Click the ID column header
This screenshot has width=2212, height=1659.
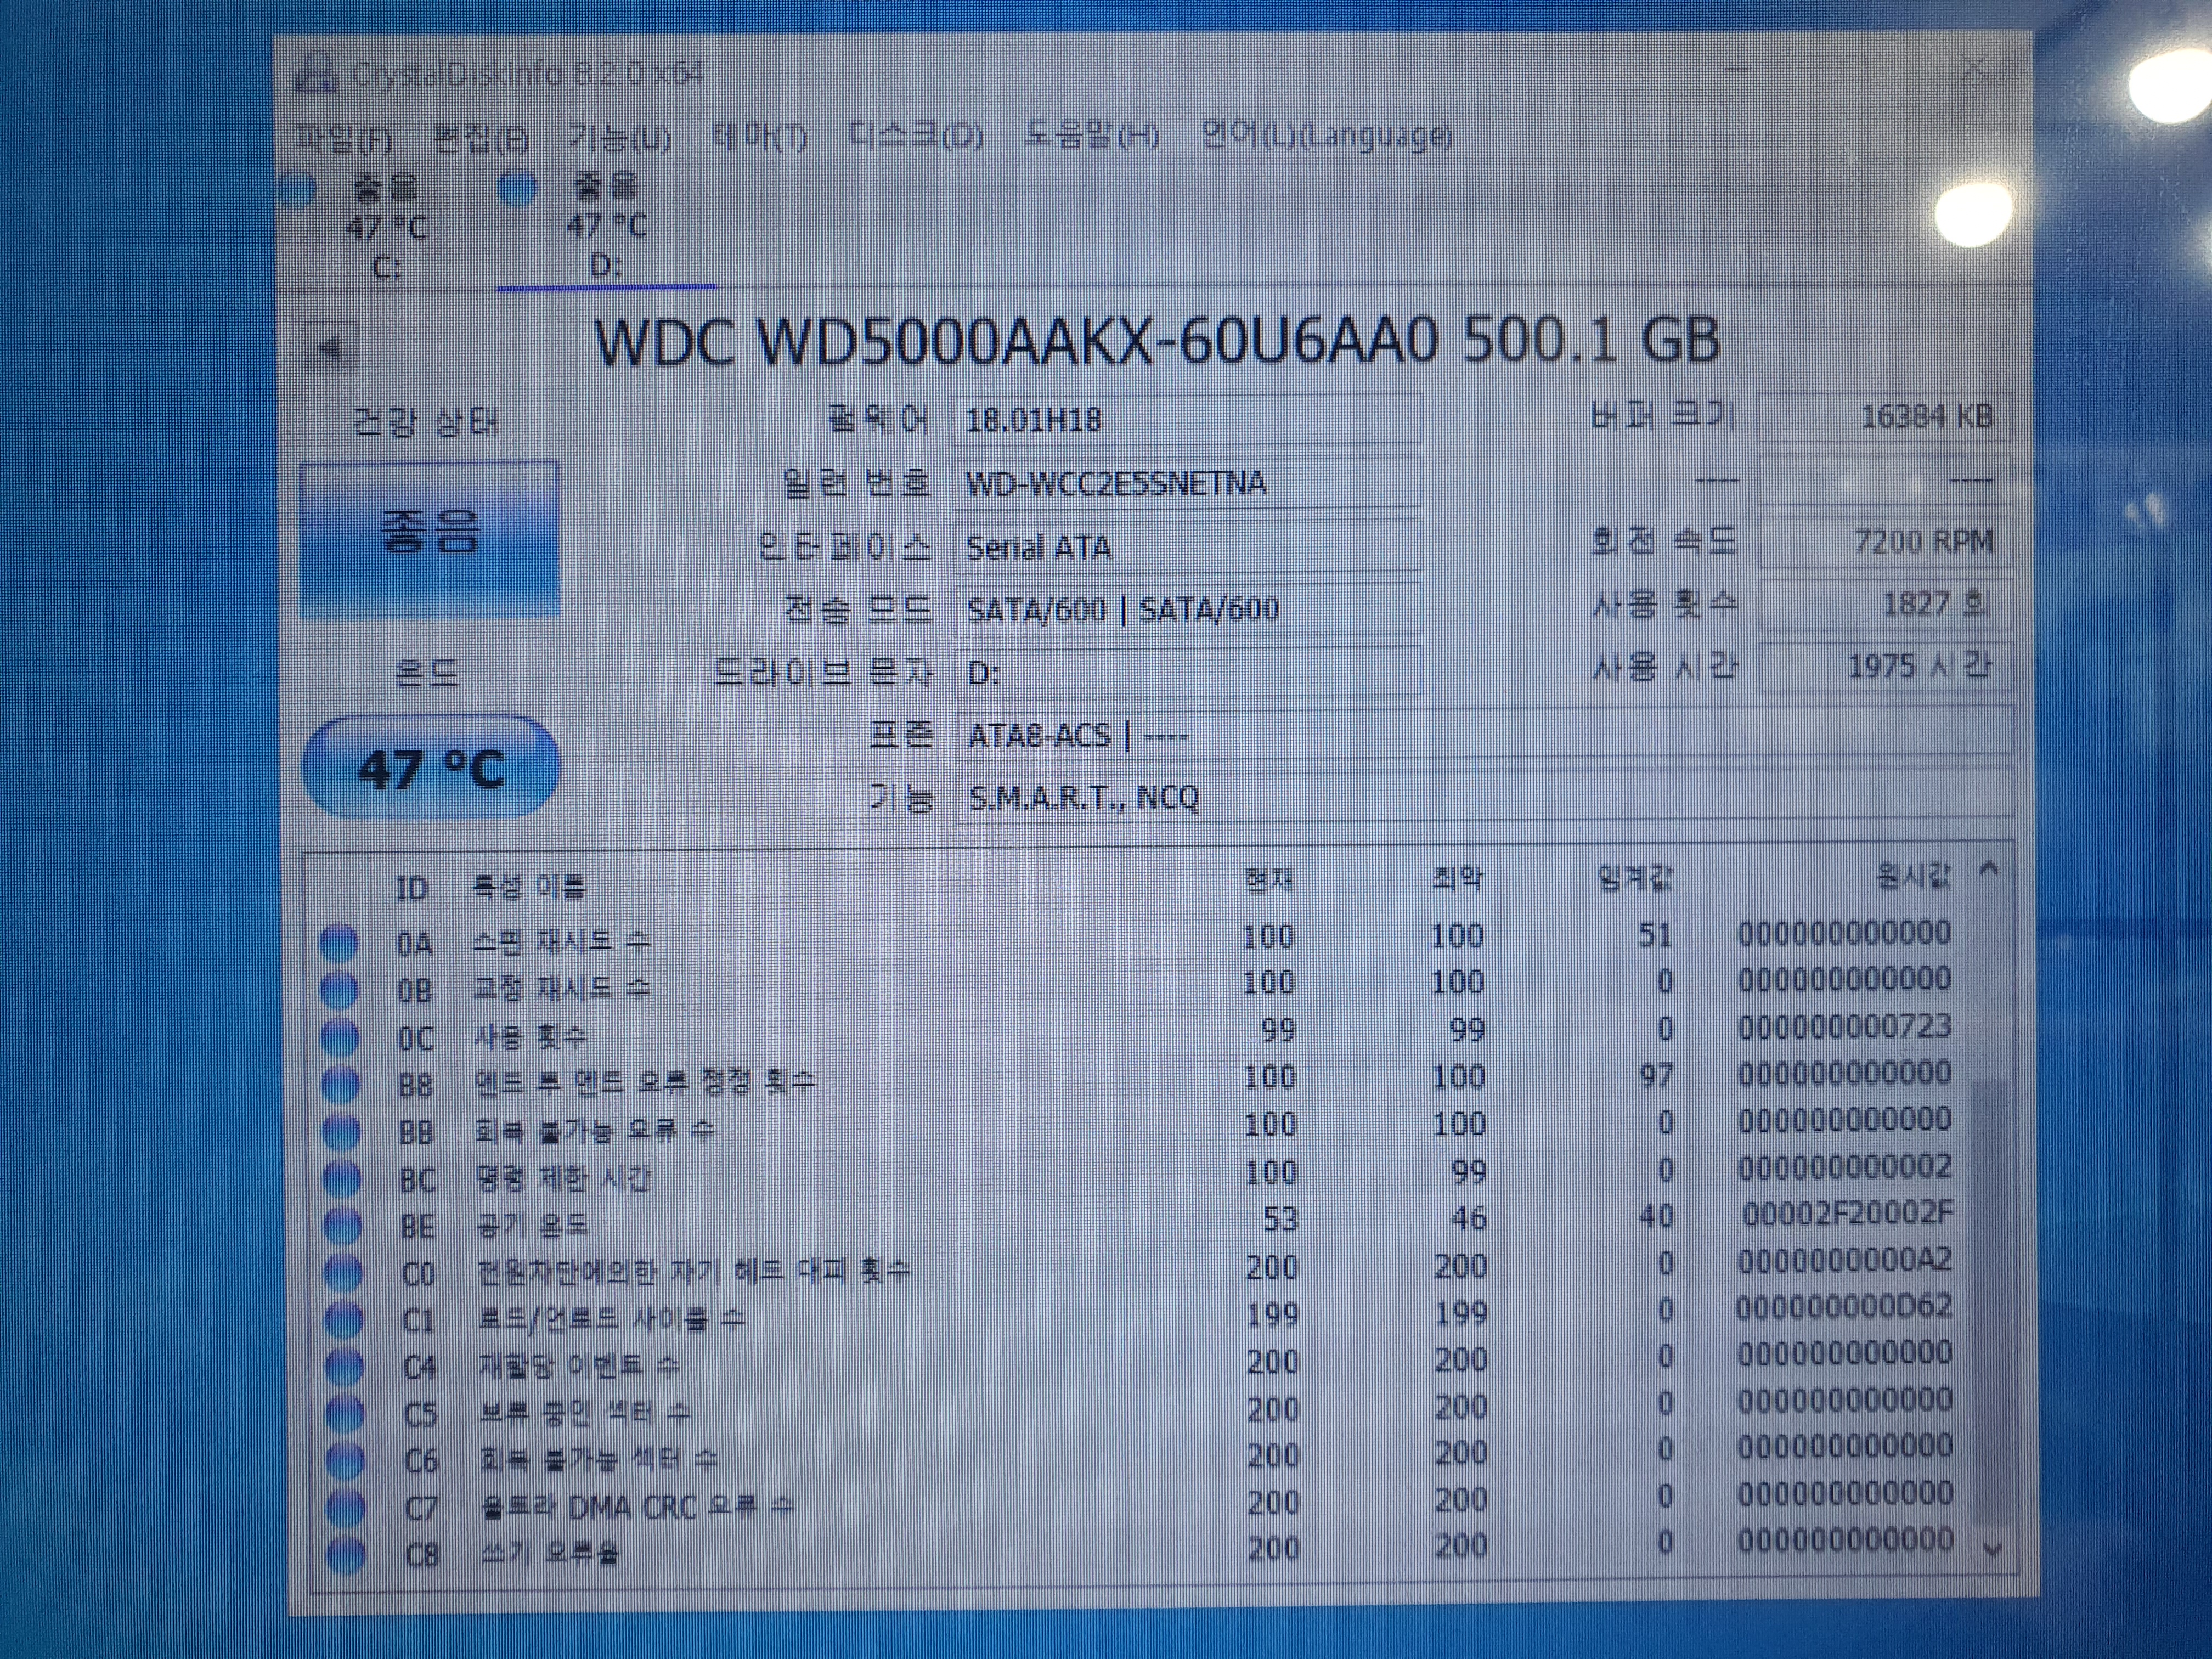(x=412, y=888)
